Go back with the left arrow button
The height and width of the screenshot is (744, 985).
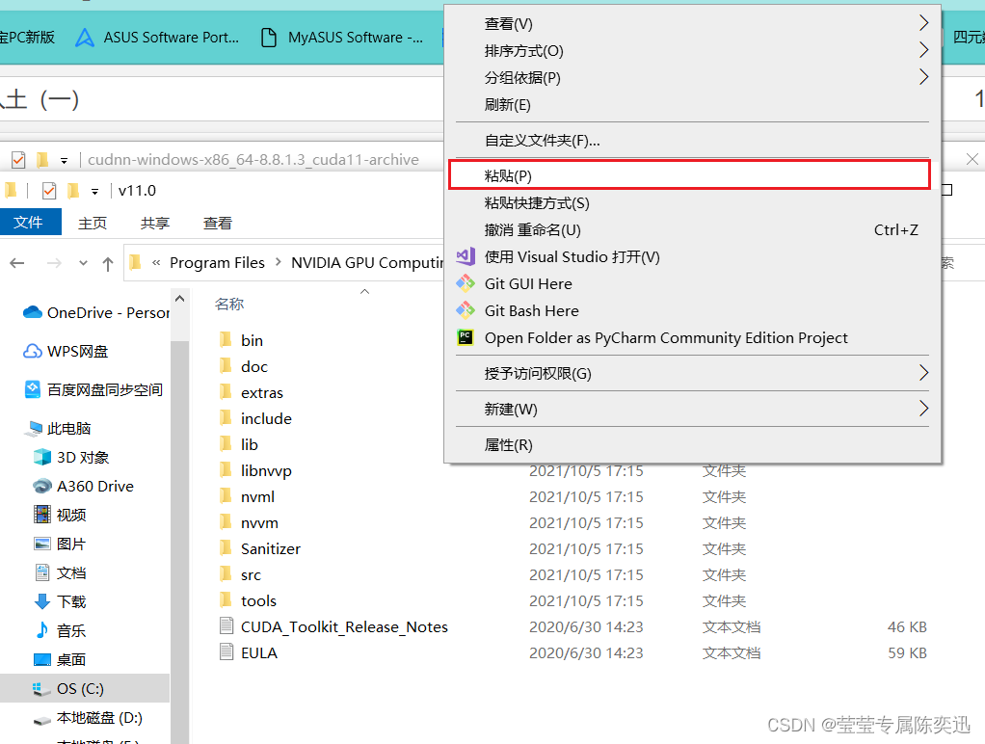(x=17, y=263)
